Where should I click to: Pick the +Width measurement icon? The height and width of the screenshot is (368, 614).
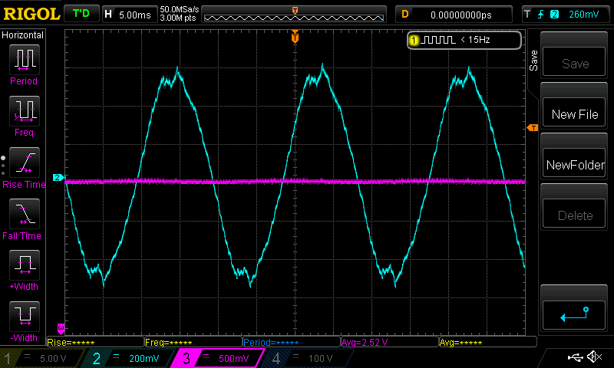coord(24,267)
